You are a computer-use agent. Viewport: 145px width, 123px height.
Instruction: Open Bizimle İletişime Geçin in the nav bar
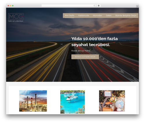pos(126,15)
